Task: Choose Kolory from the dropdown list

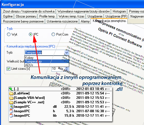Action: [47, 58]
